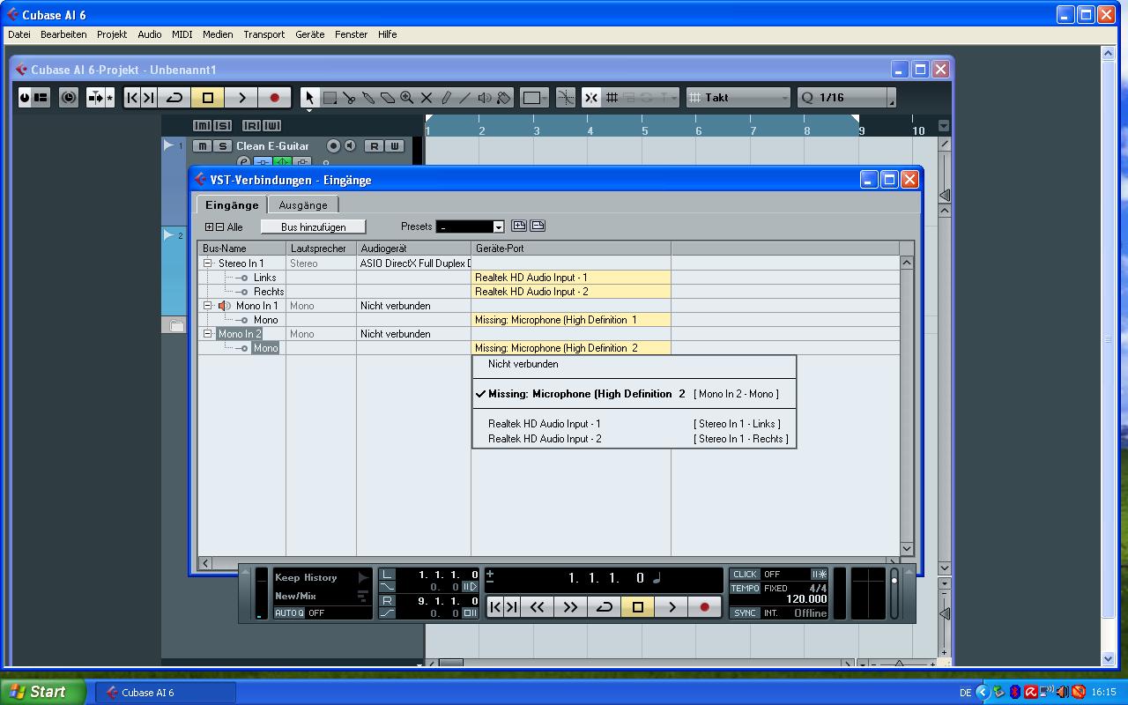The image size is (1128, 705).
Task: Select the Split scissors tool
Action: (349, 98)
